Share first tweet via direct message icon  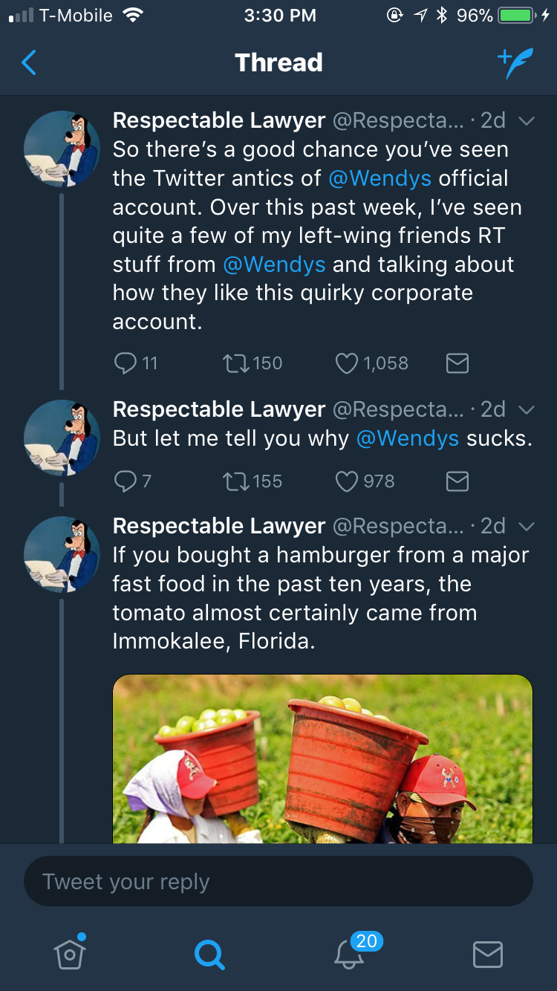457,363
